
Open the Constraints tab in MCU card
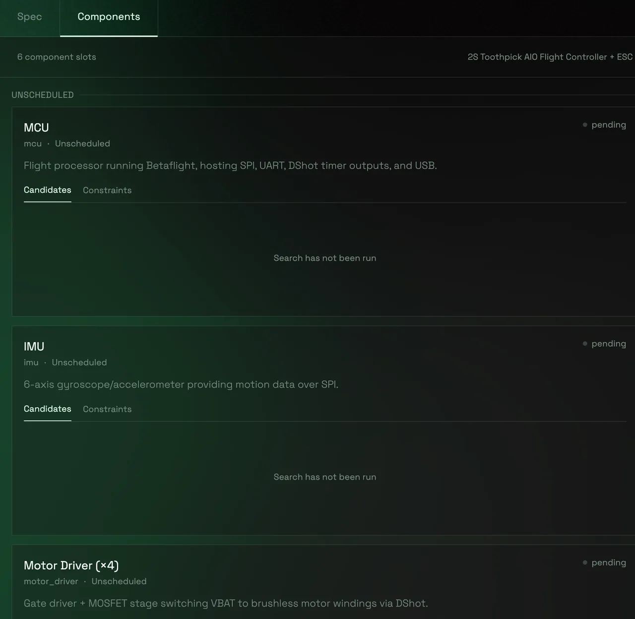click(x=107, y=190)
